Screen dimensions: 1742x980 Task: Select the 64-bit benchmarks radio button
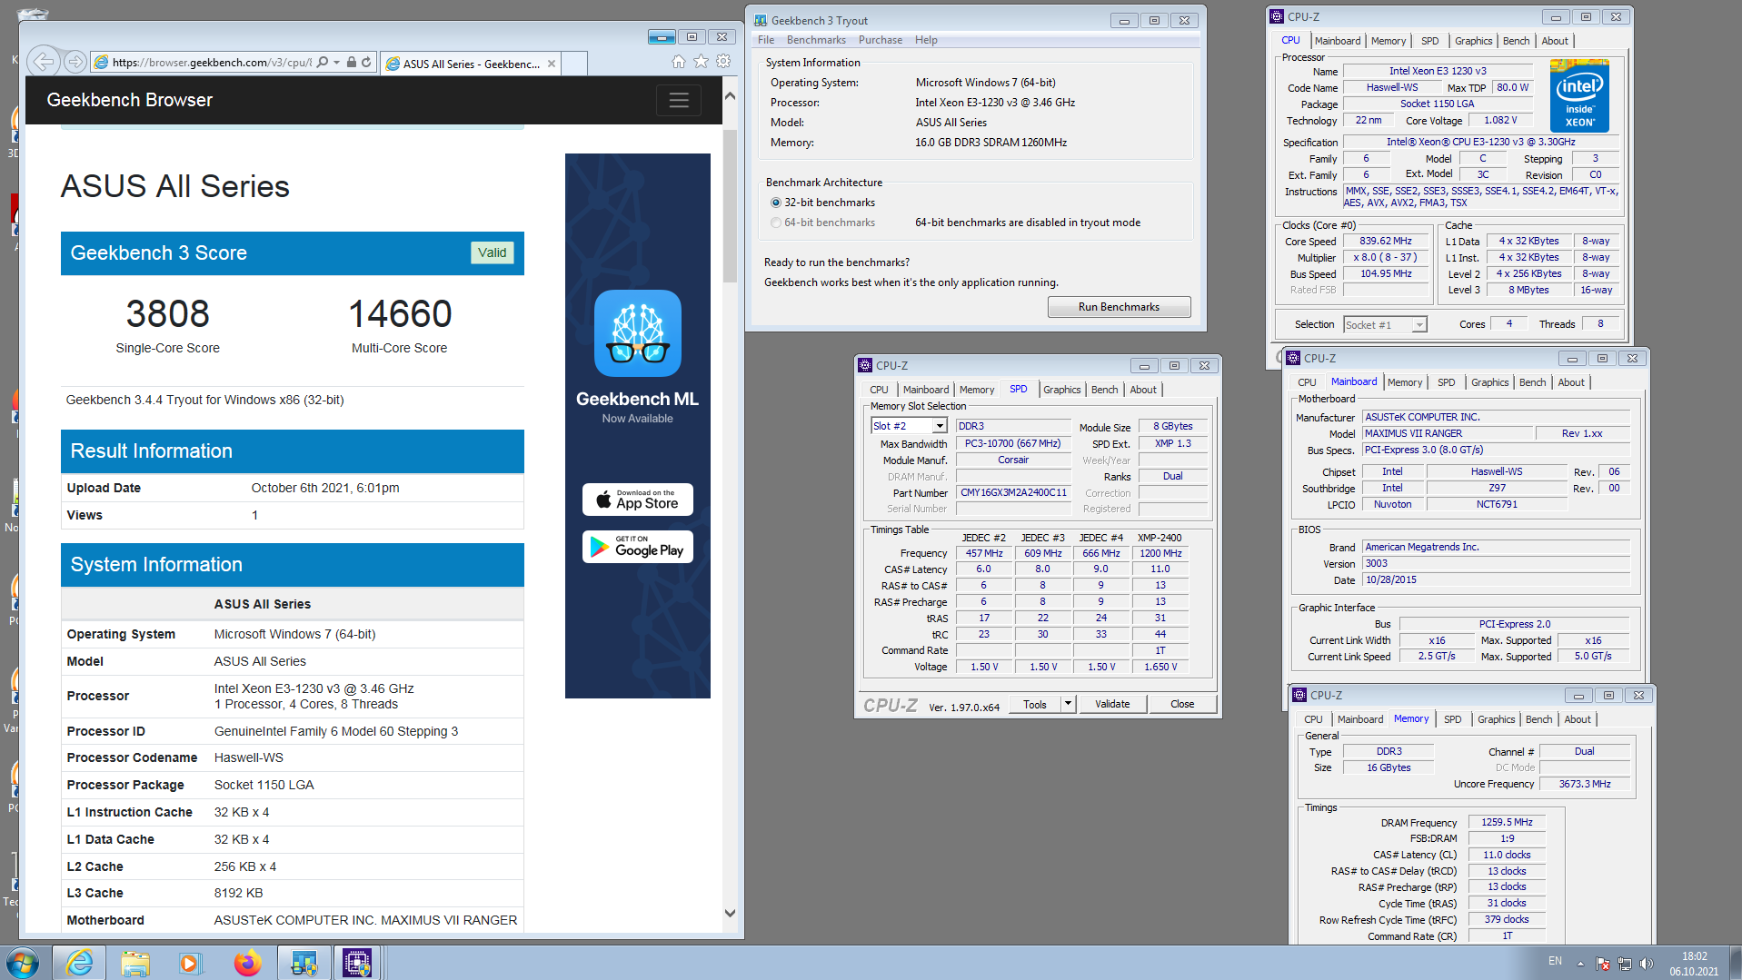tap(776, 223)
